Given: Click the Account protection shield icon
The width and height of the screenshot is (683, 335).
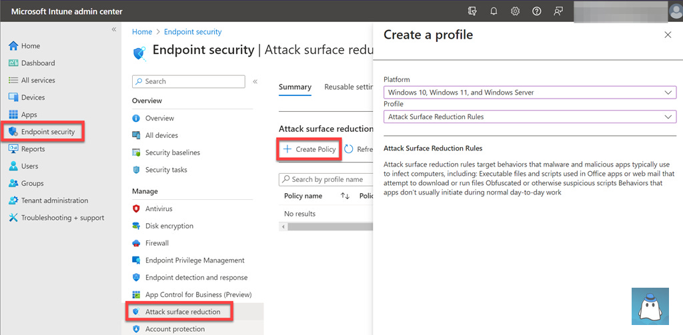Looking at the screenshot, I should [136, 329].
